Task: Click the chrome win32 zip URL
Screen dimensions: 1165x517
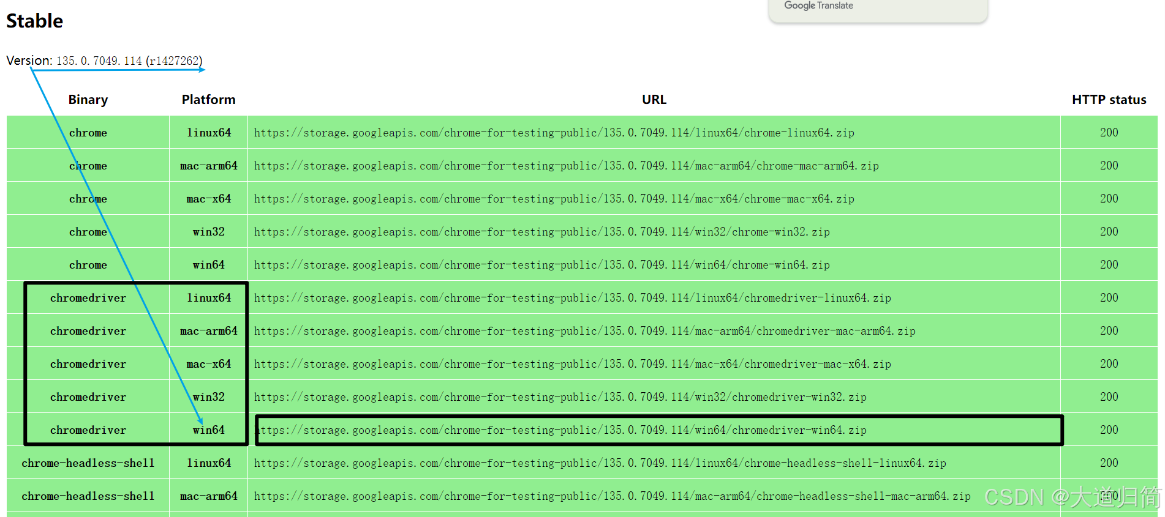Action: [541, 232]
